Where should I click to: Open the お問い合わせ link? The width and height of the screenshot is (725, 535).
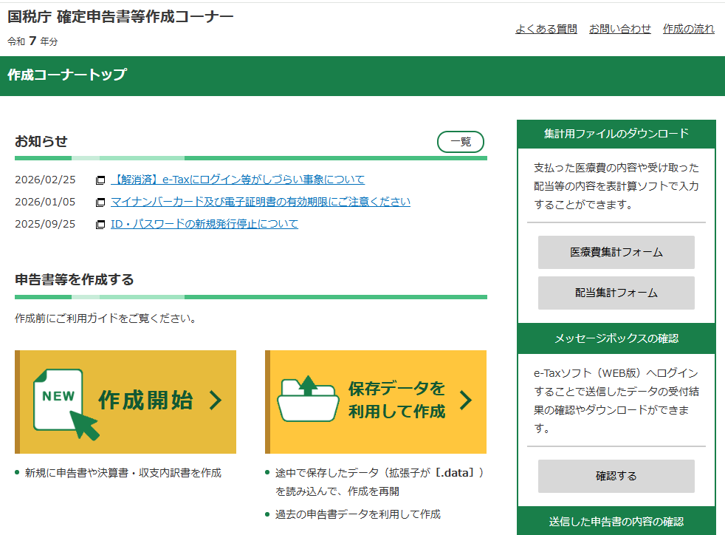point(620,28)
